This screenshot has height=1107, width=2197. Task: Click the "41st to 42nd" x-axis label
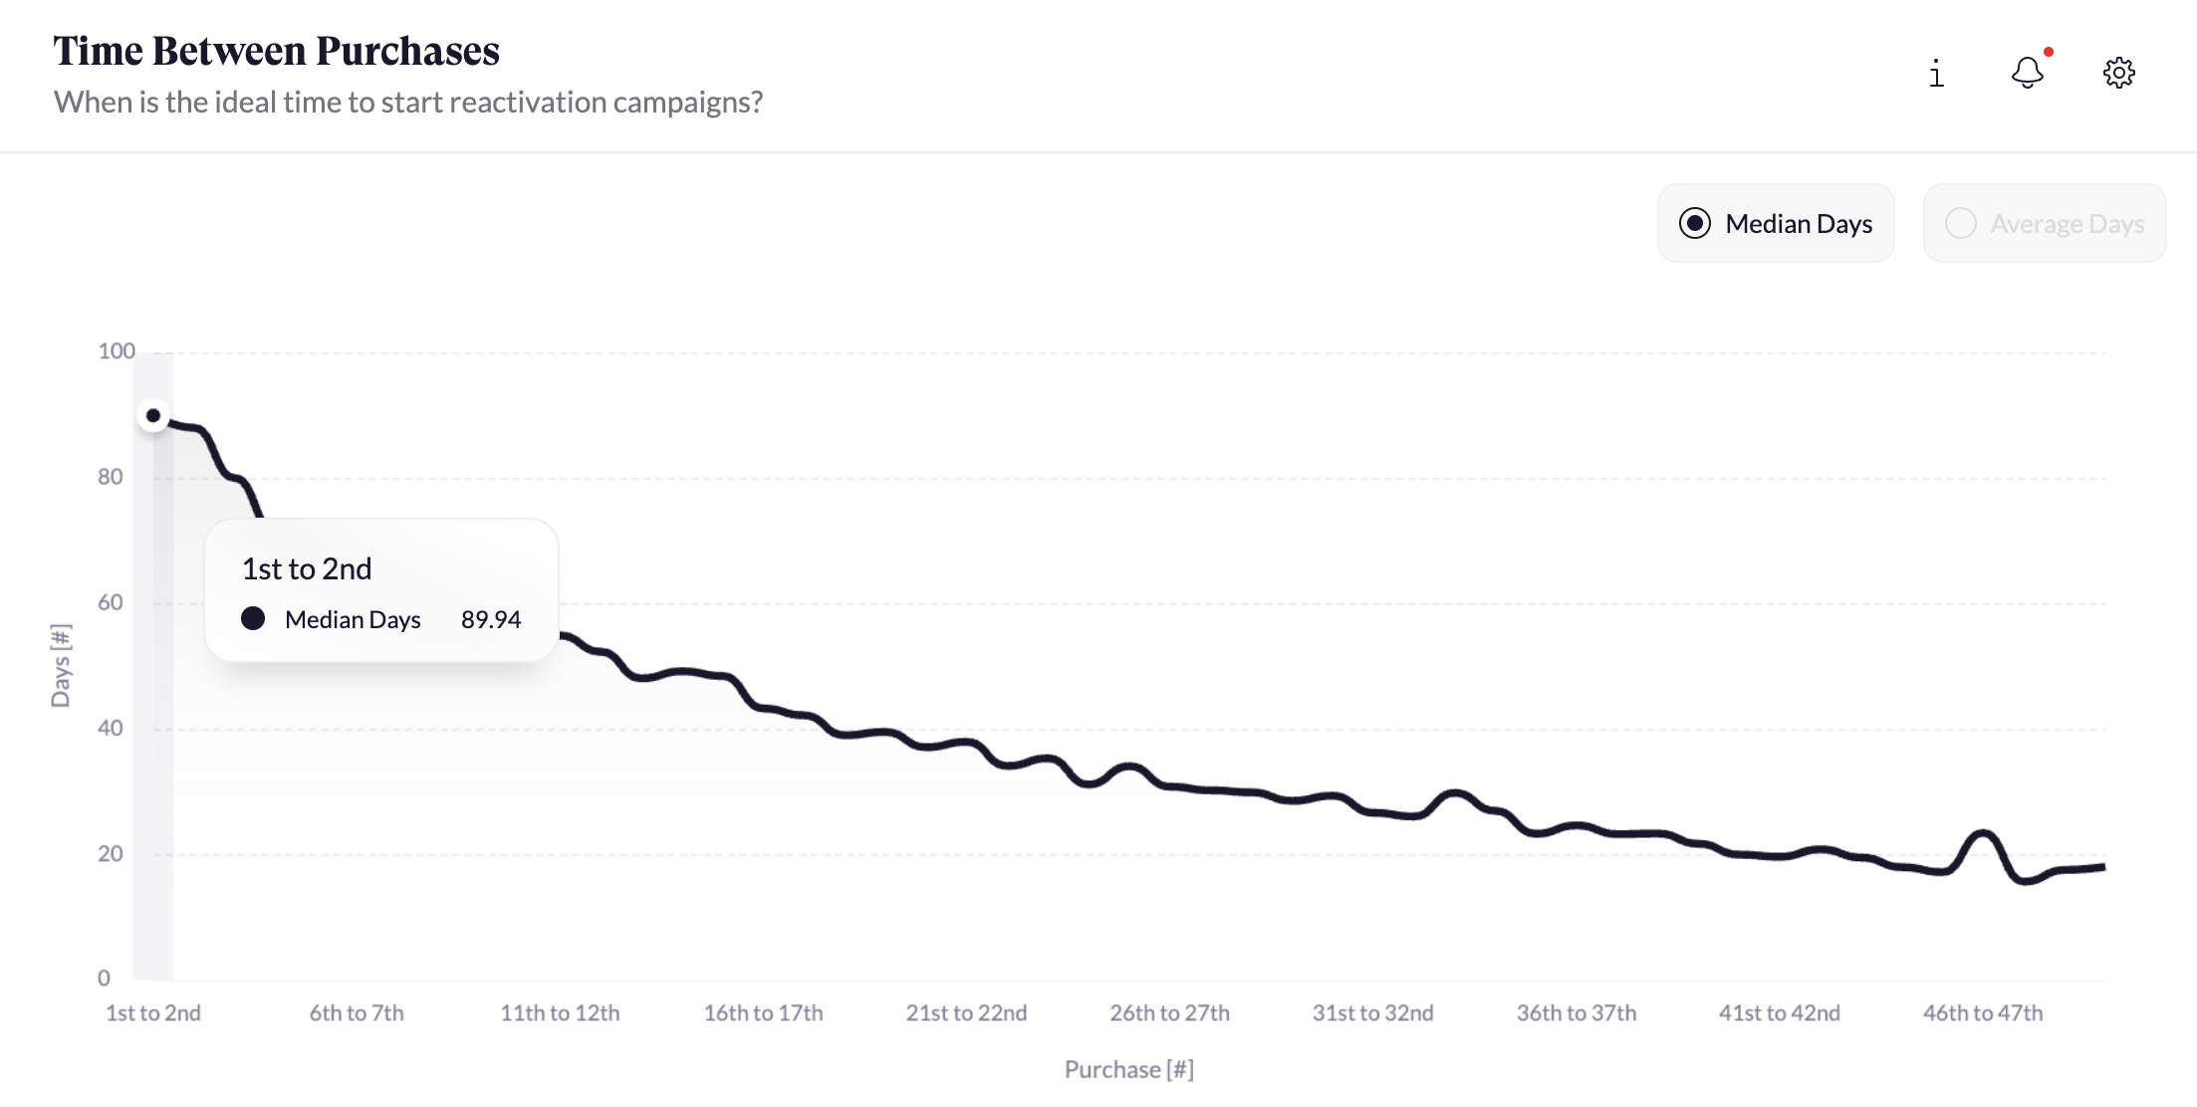(1780, 1013)
